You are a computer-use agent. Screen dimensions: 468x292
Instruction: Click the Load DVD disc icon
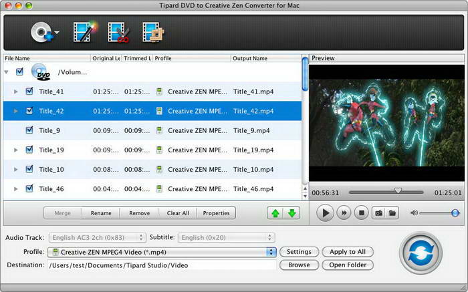tap(42, 32)
